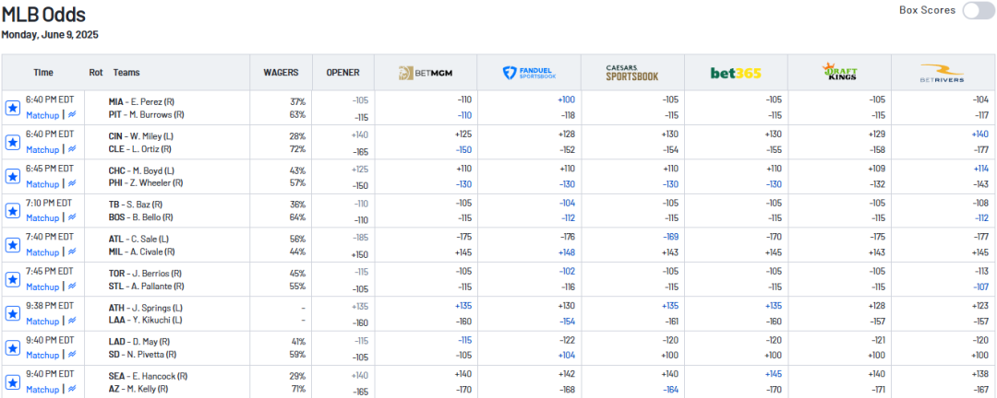Star the LAD vs SD game

[x=13, y=348]
